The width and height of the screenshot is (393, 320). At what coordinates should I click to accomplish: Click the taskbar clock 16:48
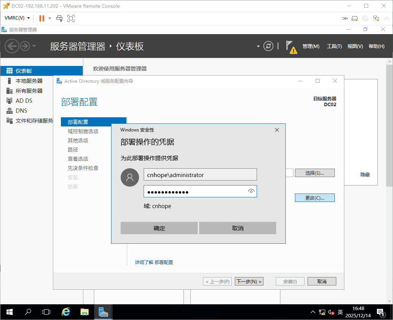358,309
